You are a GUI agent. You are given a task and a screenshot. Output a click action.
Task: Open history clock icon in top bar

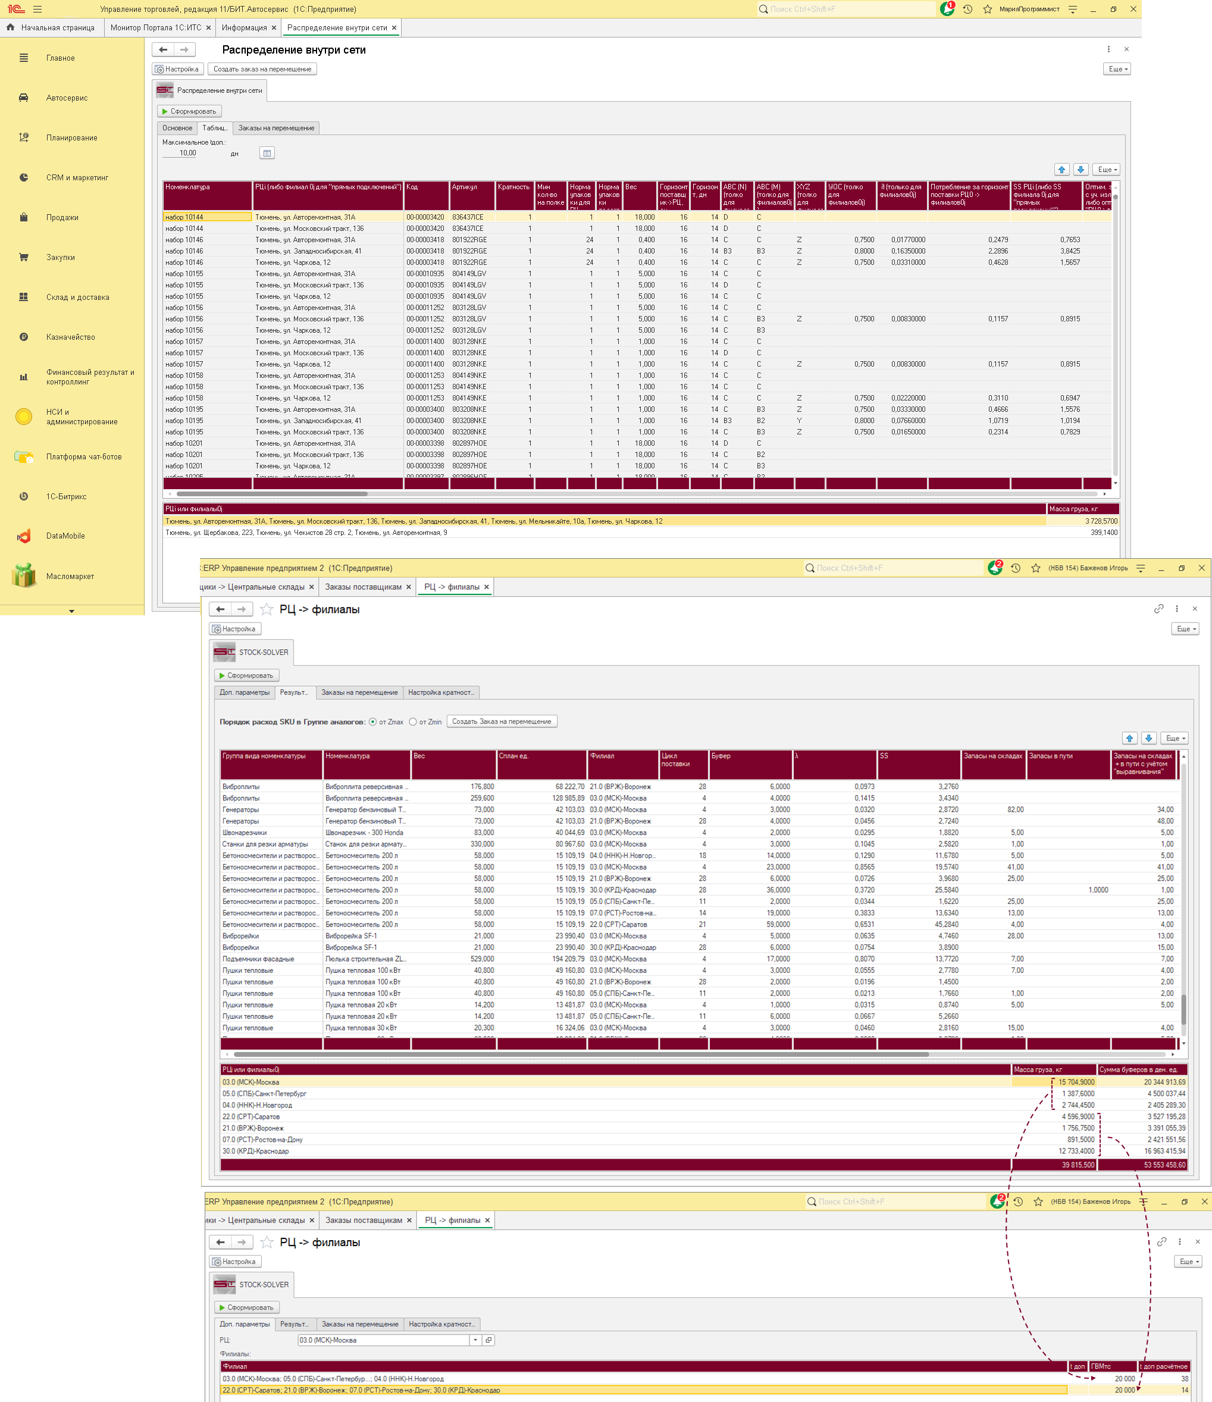click(967, 9)
